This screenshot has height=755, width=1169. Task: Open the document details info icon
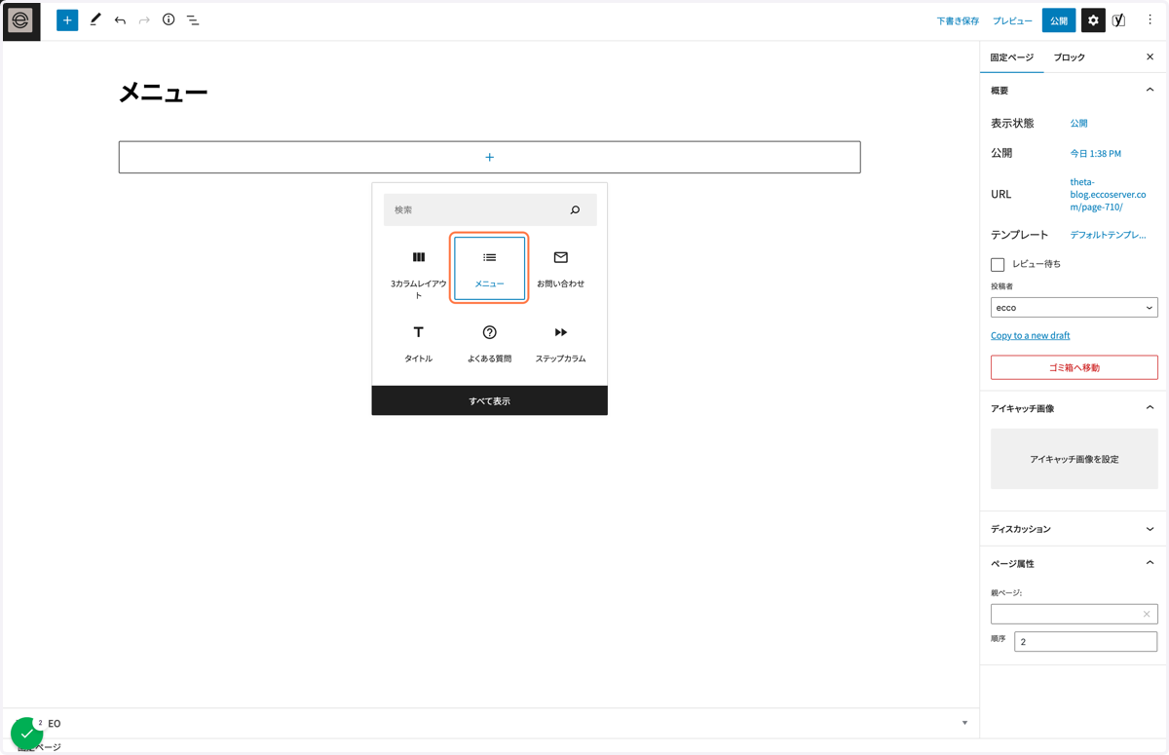[x=169, y=19]
